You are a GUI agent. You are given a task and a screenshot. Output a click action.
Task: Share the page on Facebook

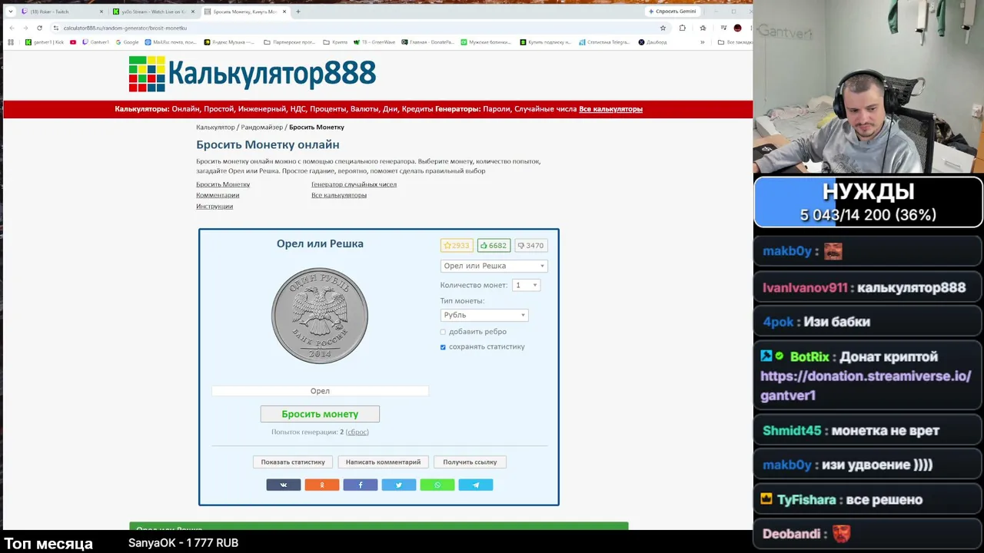tap(361, 485)
